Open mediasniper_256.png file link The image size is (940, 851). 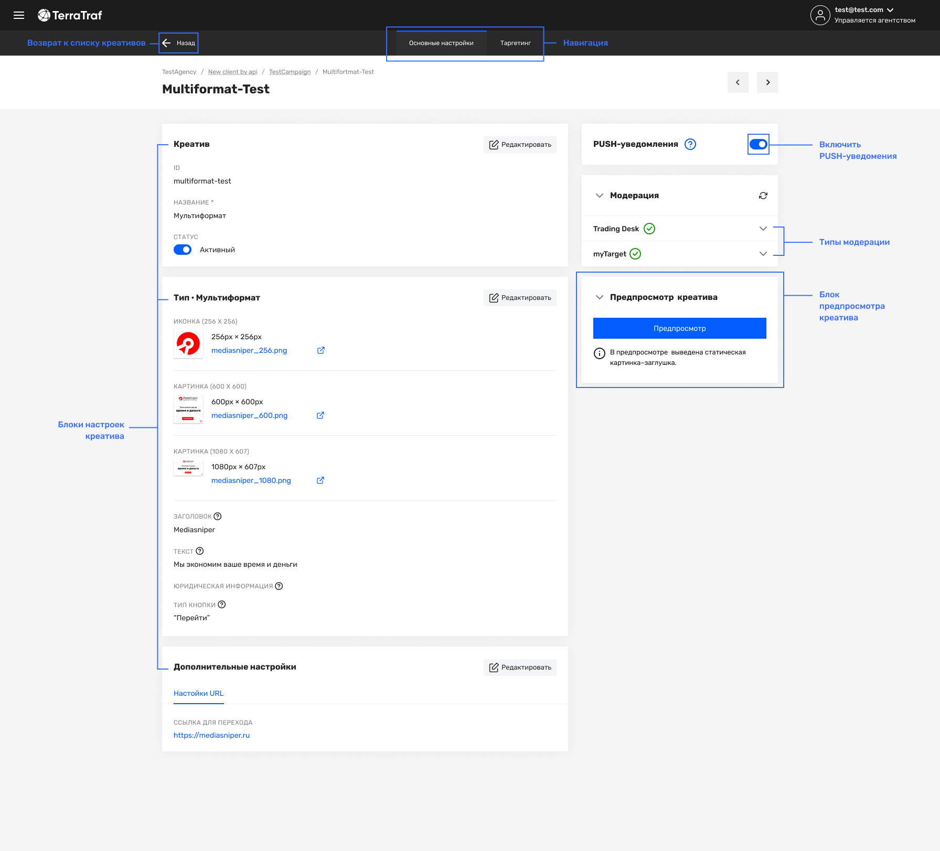(249, 350)
